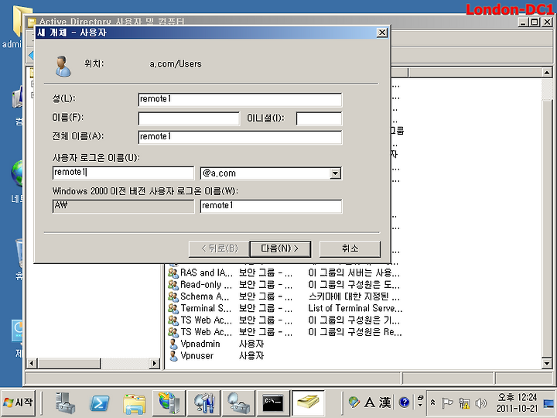The image size is (557, 418).
Task: Switch to the satellite toolbox taskbar window
Action: 238,403
